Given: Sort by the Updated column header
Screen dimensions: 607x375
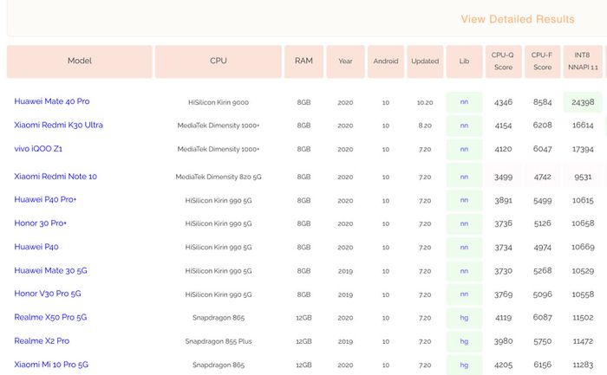Looking at the screenshot, I should pos(425,61).
